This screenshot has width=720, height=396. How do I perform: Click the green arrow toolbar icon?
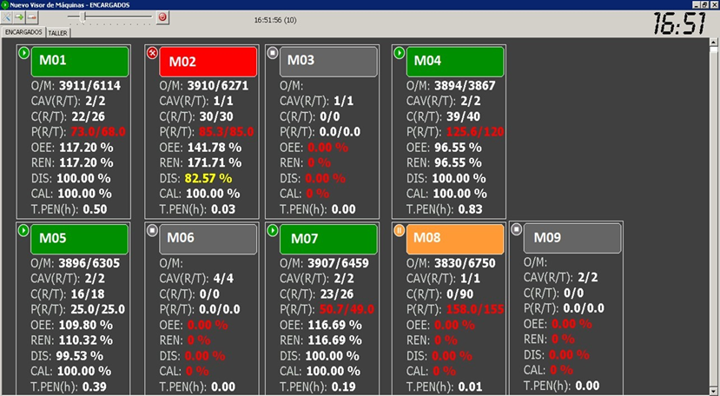coord(20,17)
